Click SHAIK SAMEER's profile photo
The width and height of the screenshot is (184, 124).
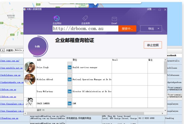point(30,103)
